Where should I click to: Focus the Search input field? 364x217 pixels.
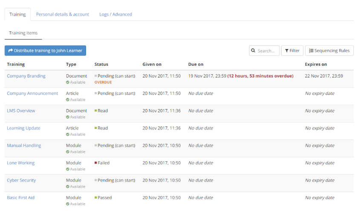(x=266, y=51)
